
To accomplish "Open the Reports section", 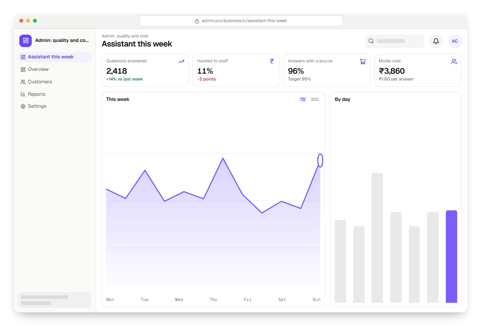I will click(54, 94).
